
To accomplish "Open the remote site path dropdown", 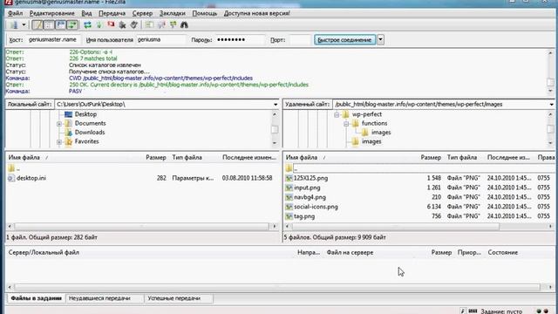I will pyautogui.click(x=551, y=105).
